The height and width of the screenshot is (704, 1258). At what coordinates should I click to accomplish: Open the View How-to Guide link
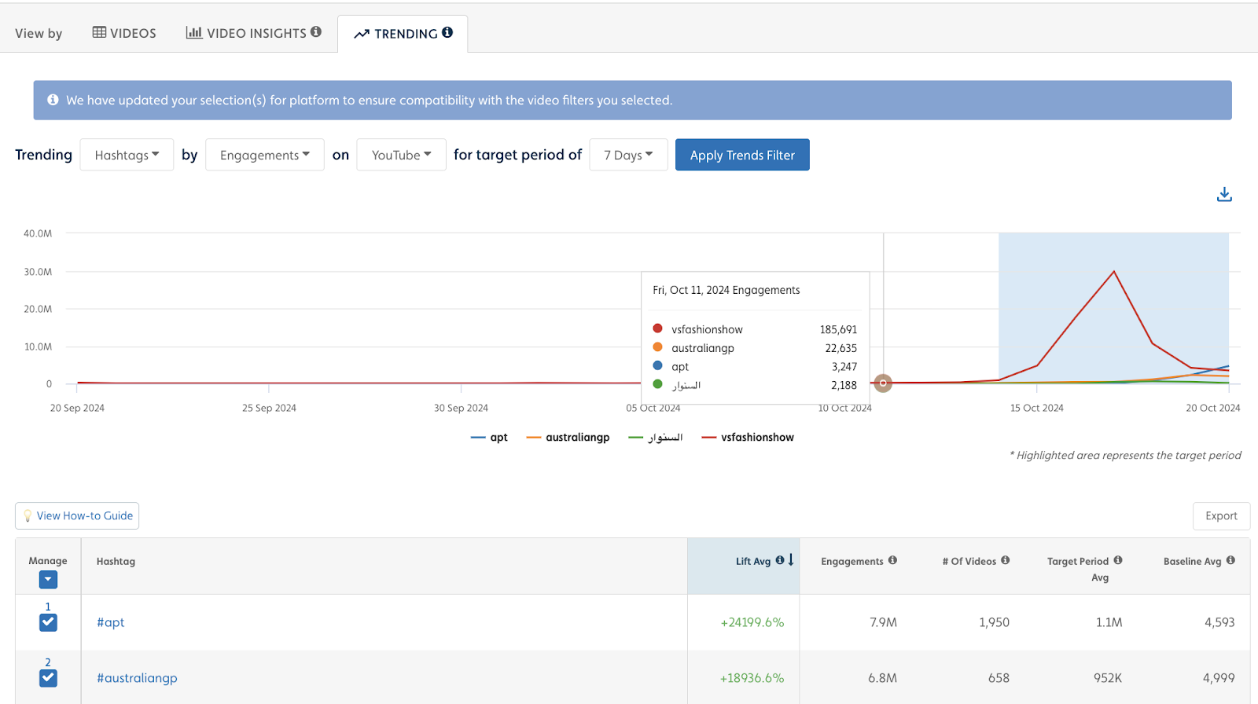point(77,516)
